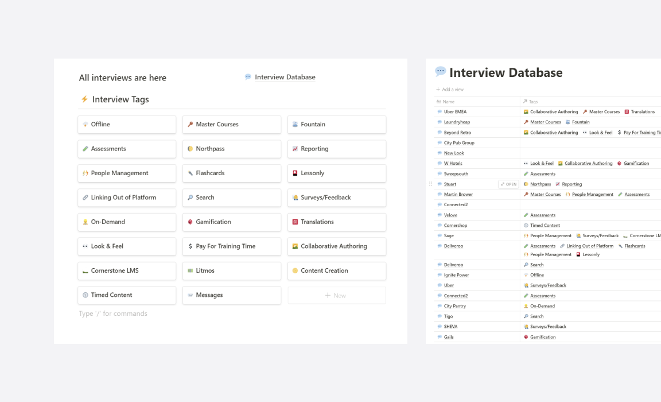Select the City Pantry row name
Image resolution: width=661 pixels, height=402 pixels.
click(x=455, y=306)
